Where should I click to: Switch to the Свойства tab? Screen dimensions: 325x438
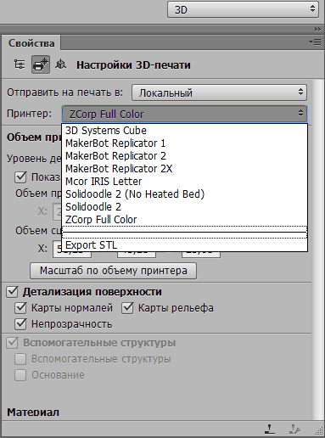(31, 43)
